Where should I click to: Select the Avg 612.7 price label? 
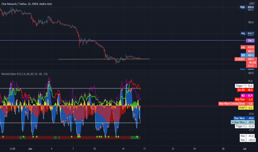[x=247, y=33]
